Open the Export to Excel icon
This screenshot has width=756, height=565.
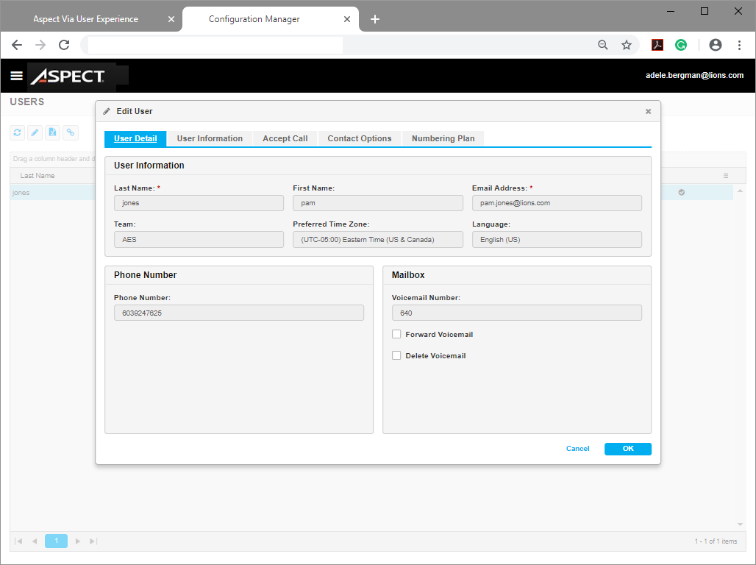point(52,132)
